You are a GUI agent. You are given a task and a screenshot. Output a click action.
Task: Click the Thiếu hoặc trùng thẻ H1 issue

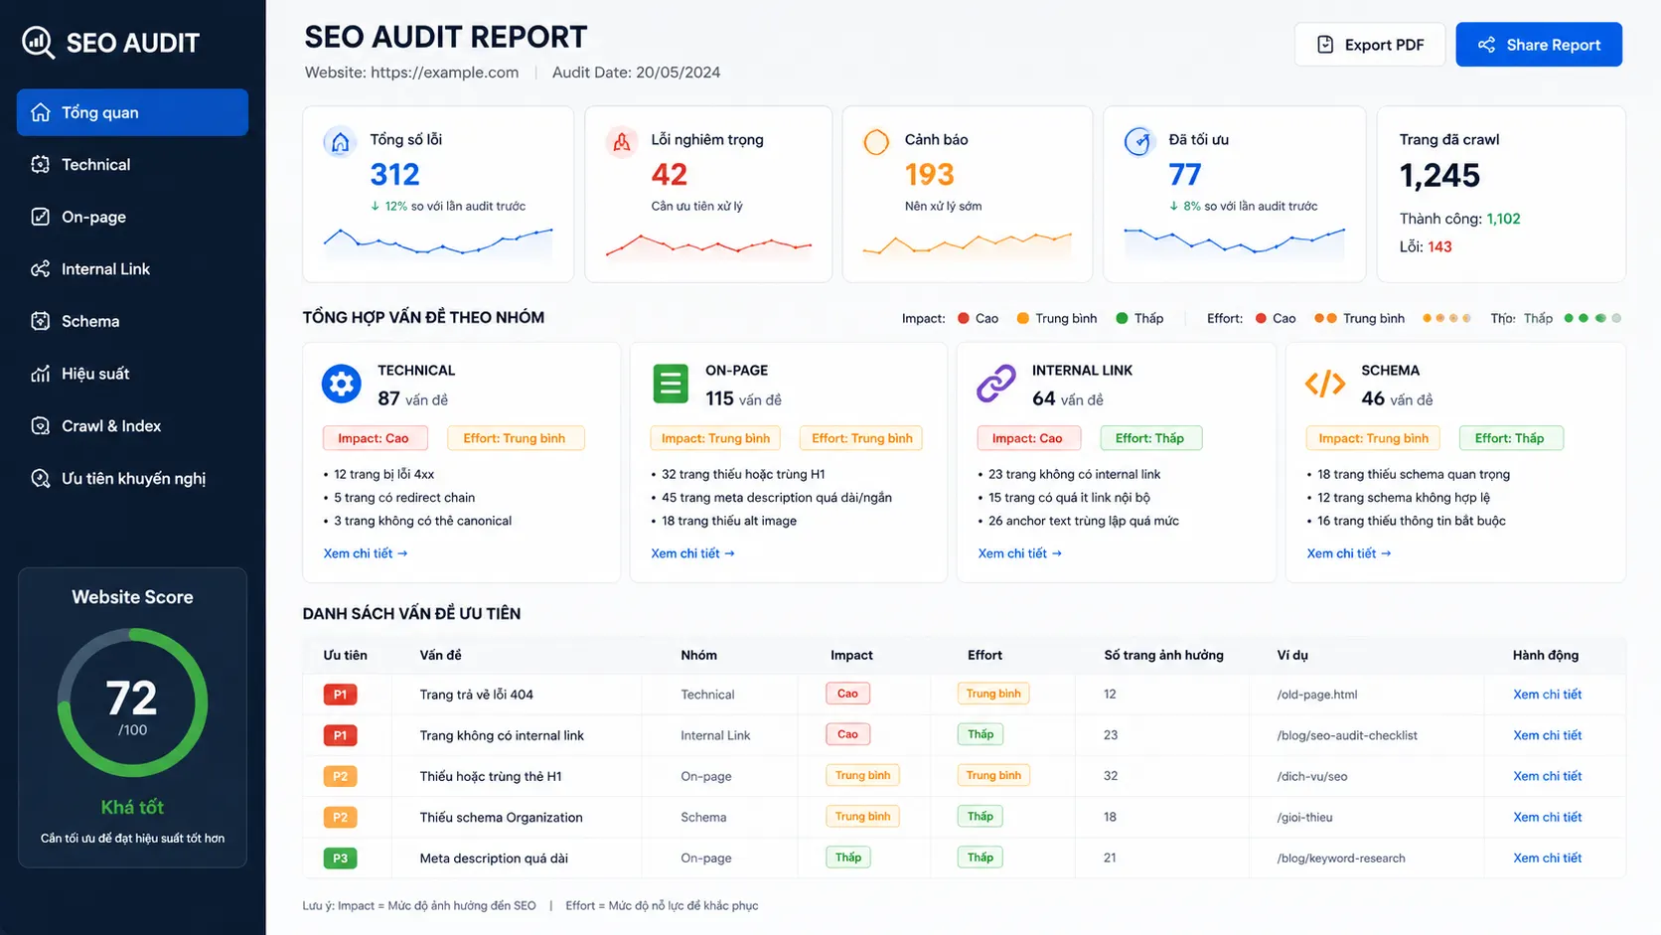coord(491,776)
